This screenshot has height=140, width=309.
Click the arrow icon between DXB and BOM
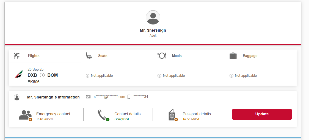(x=42, y=75)
